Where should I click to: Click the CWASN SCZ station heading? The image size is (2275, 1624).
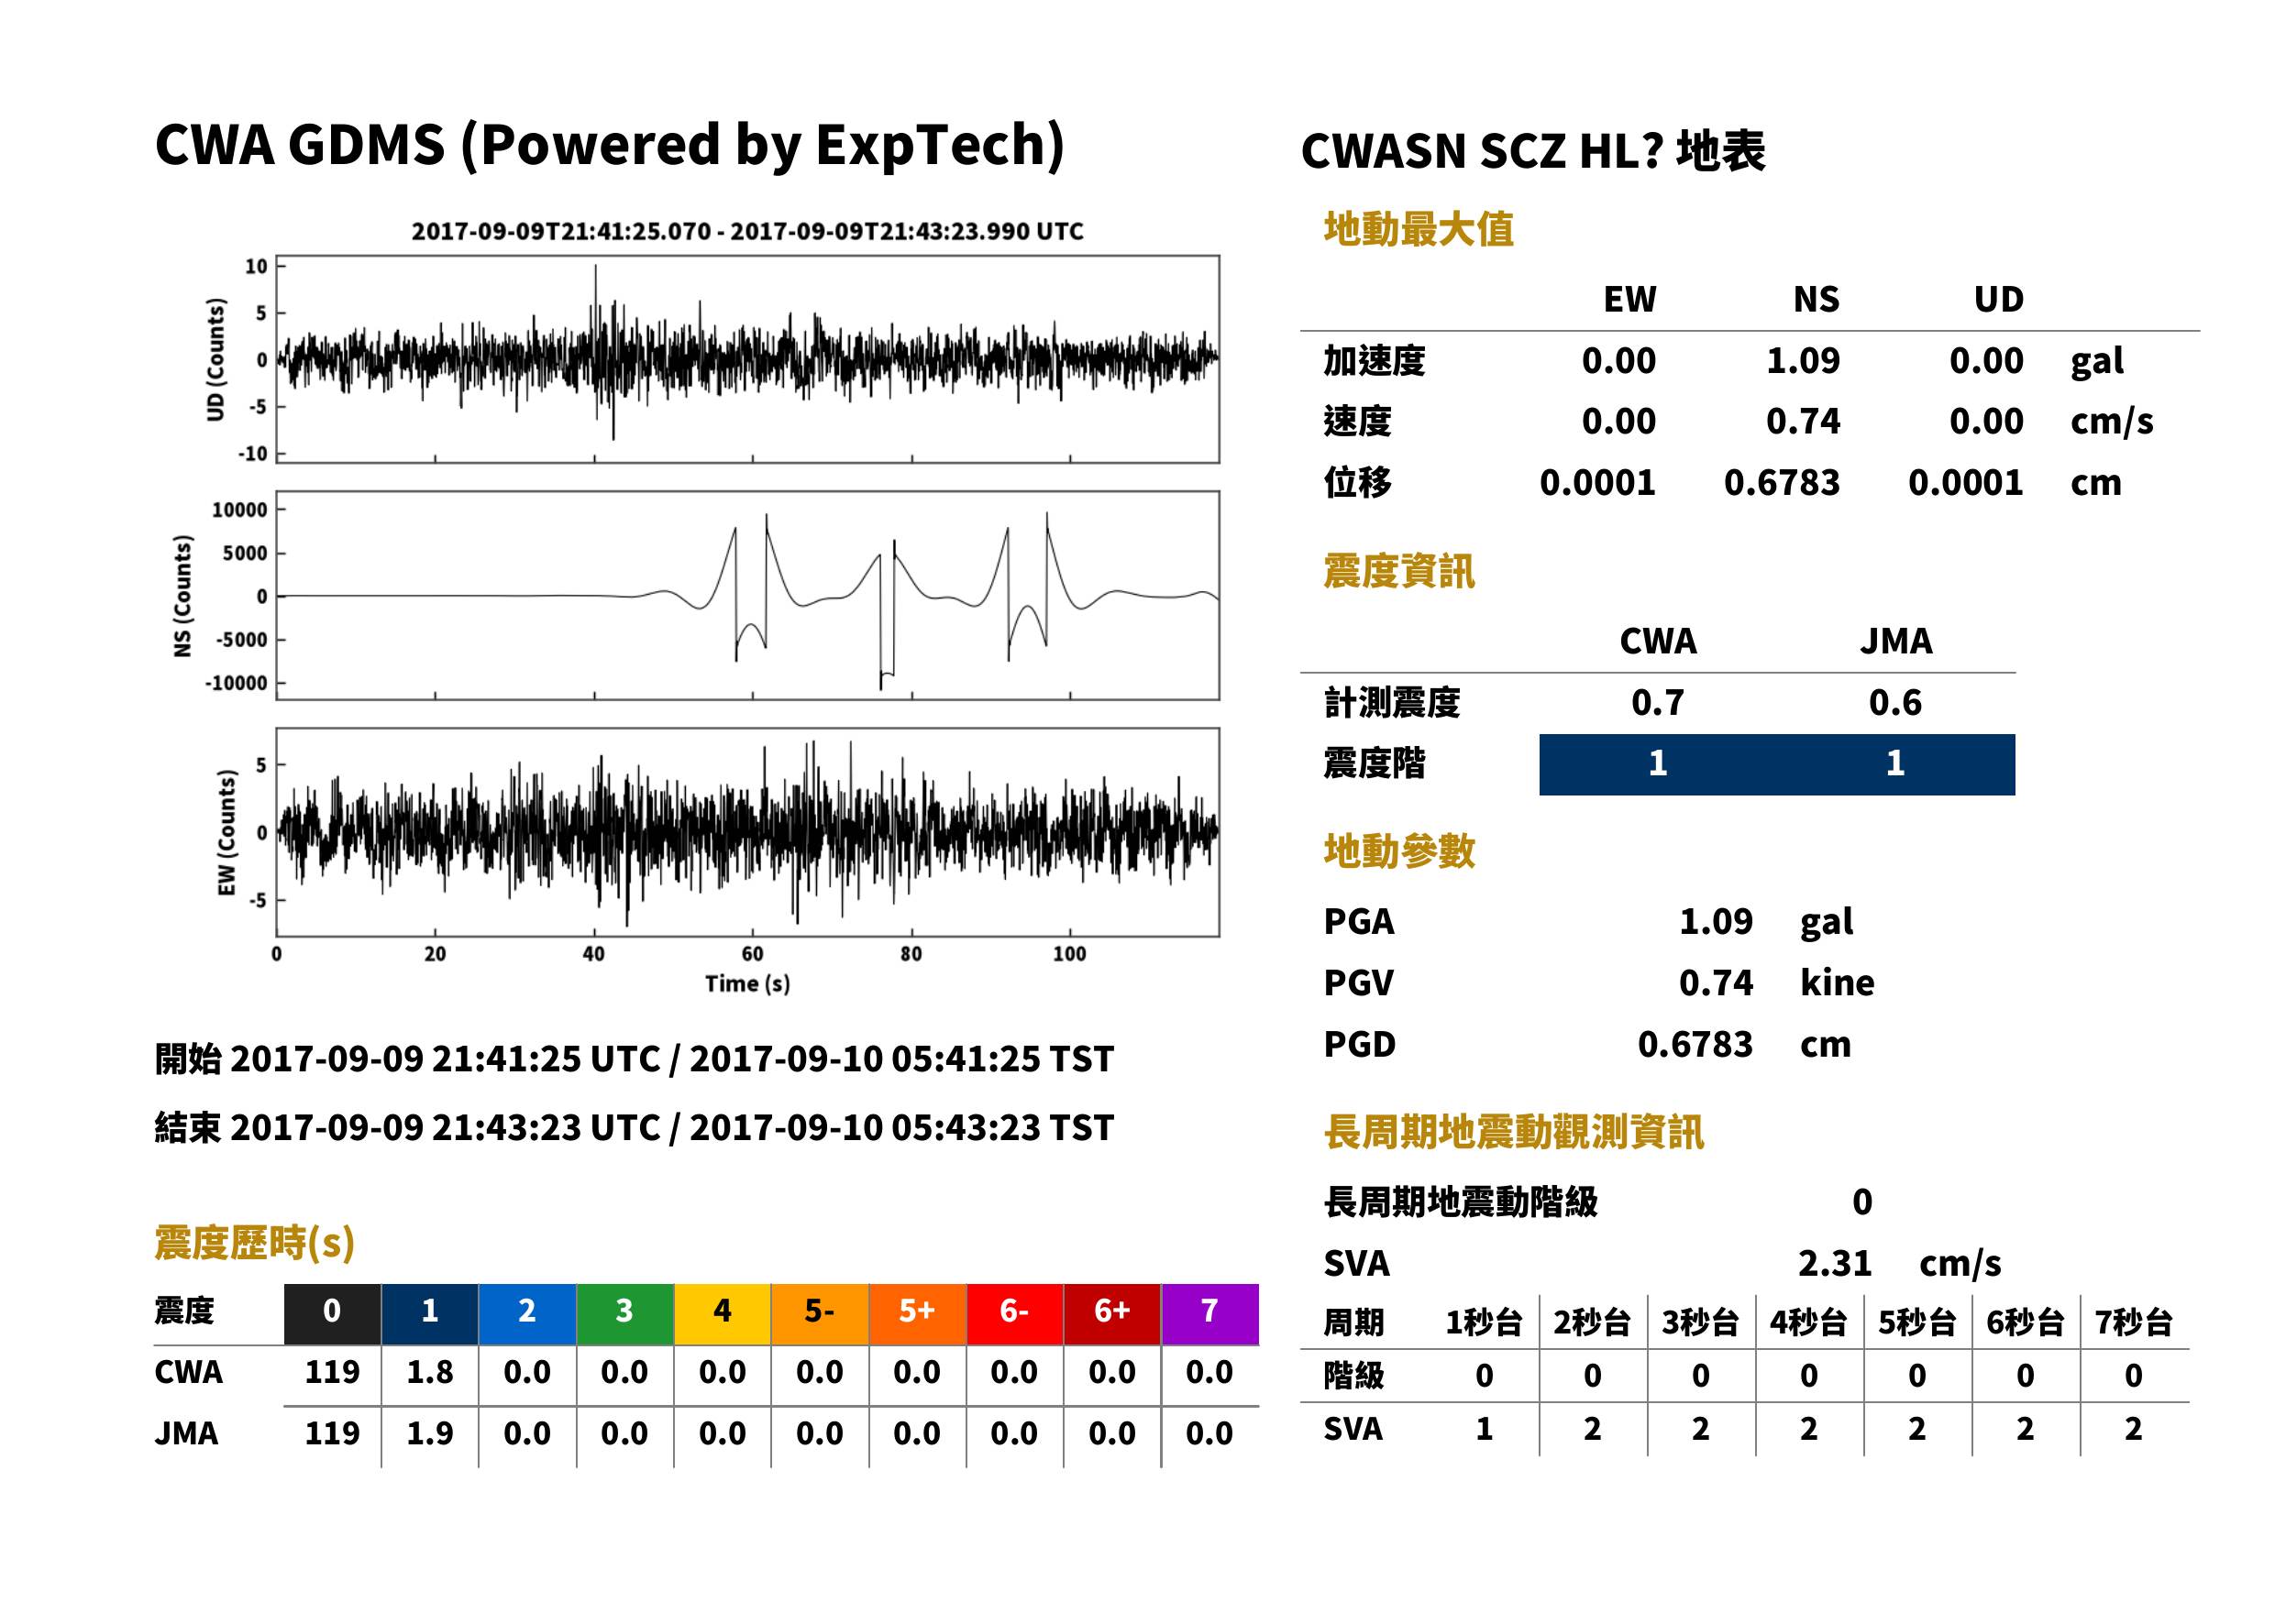pyautogui.click(x=1532, y=152)
